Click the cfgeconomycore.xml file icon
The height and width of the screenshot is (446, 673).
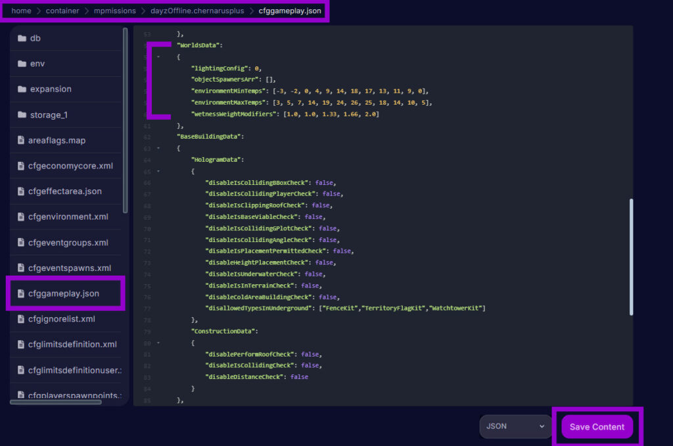click(22, 166)
